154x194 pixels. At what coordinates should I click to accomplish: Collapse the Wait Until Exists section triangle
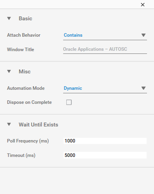coord(9,125)
